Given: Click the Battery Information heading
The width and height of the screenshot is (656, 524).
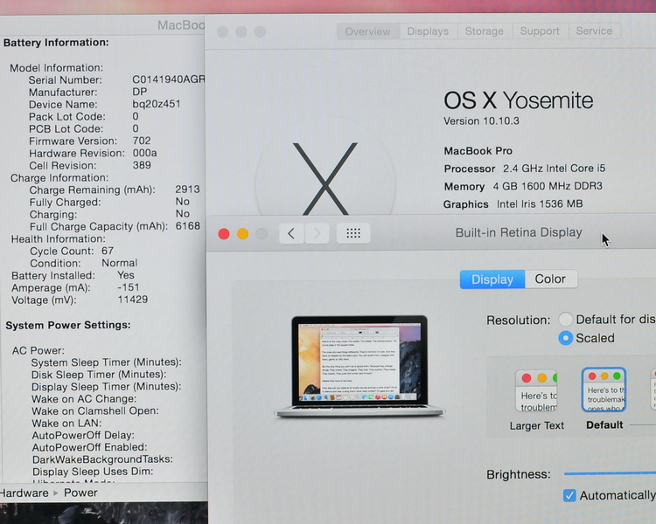Looking at the screenshot, I should point(56,43).
